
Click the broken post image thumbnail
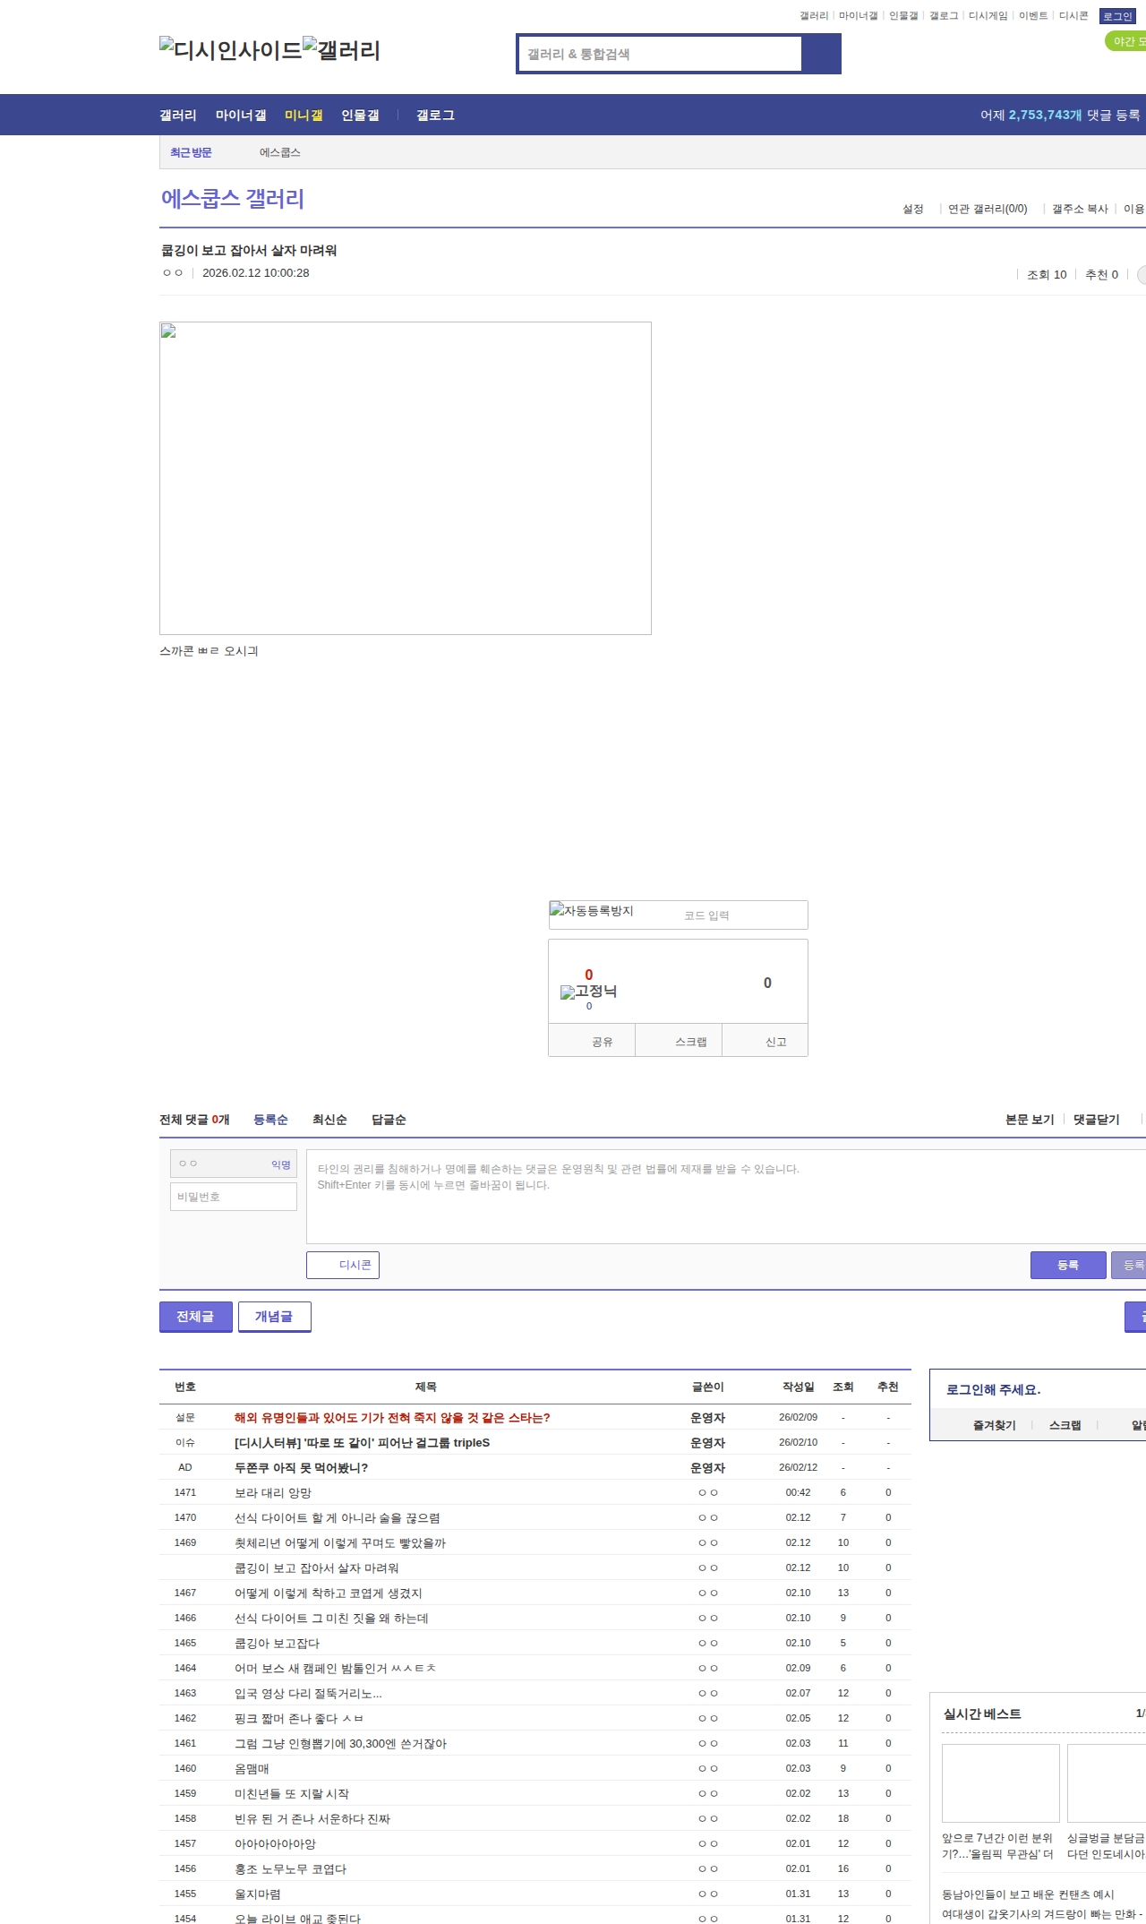click(x=405, y=477)
